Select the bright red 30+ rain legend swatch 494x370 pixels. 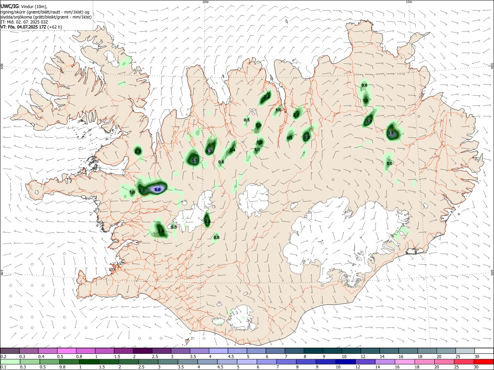point(483,362)
